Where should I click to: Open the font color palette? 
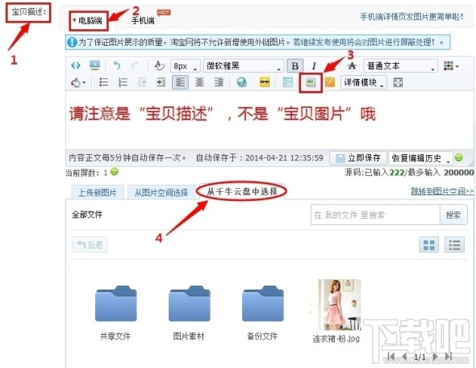click(451, 65)
